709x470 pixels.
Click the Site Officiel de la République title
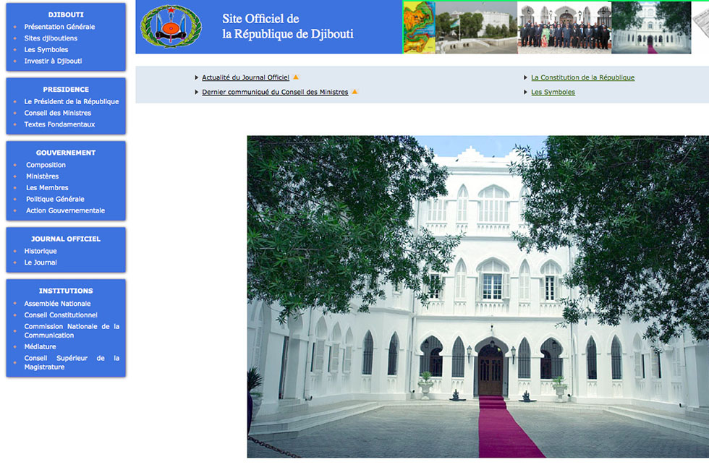[288, 26]
